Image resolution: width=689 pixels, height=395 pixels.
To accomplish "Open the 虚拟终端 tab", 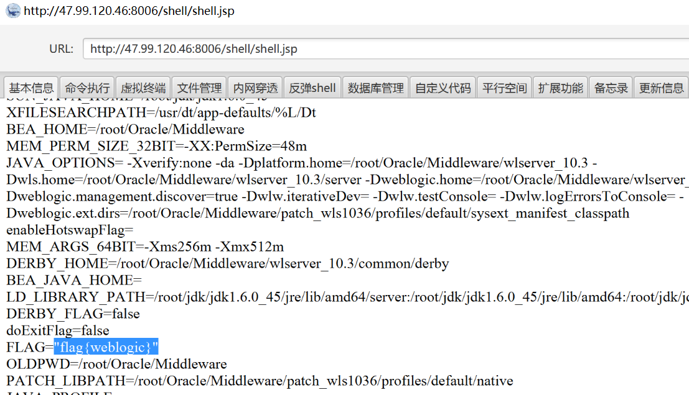I will click(142, 87).
